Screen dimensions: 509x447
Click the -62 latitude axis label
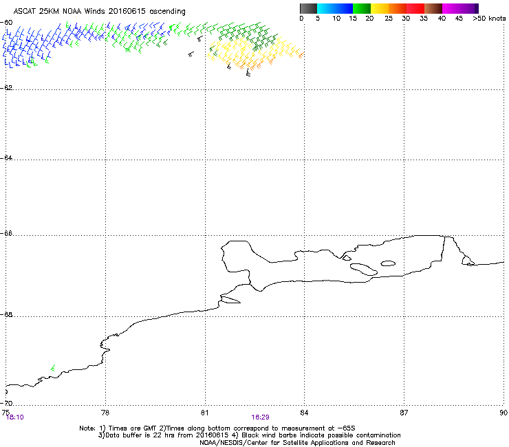coord(6,87)
